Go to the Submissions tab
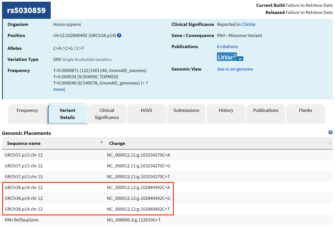Viewport: 335px width, 226px height. 186,114
